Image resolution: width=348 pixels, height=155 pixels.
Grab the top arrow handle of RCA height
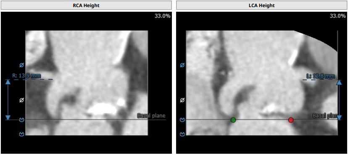[x=8, y=82]
